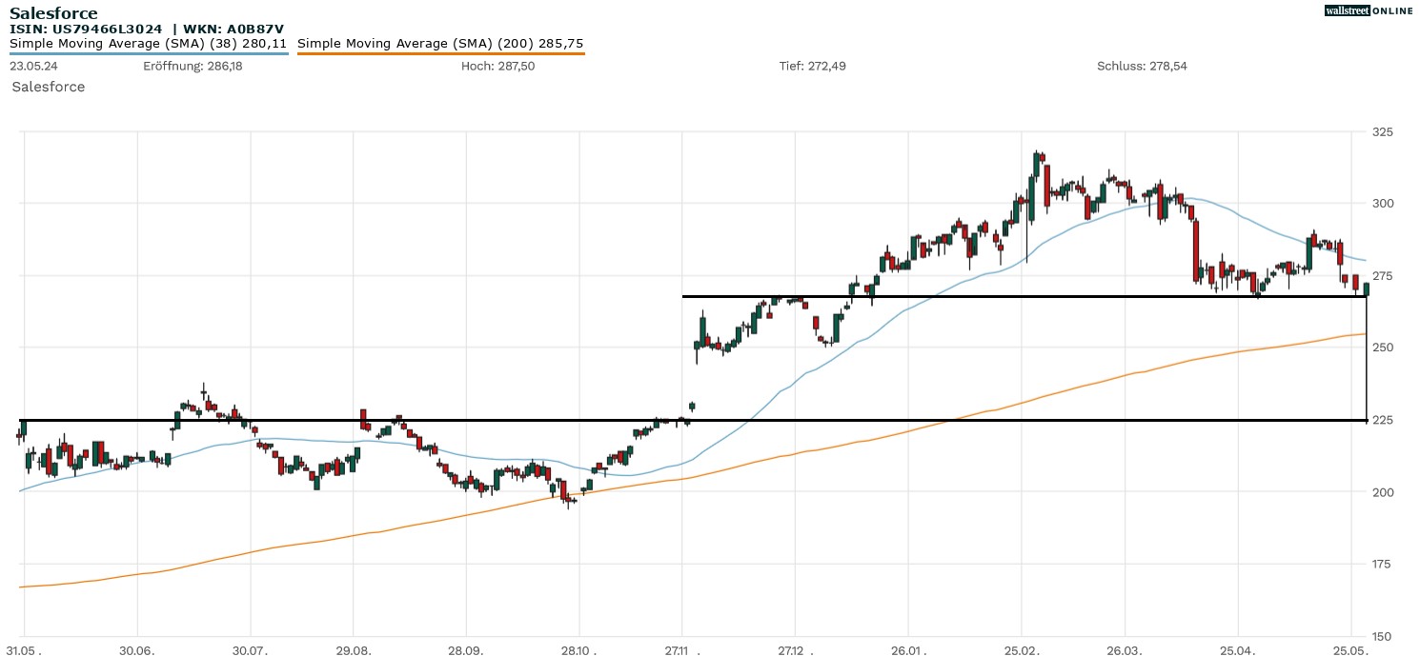Click the 25.05. date axis label
The image size is (1420, 656).
click(1350, 649)
